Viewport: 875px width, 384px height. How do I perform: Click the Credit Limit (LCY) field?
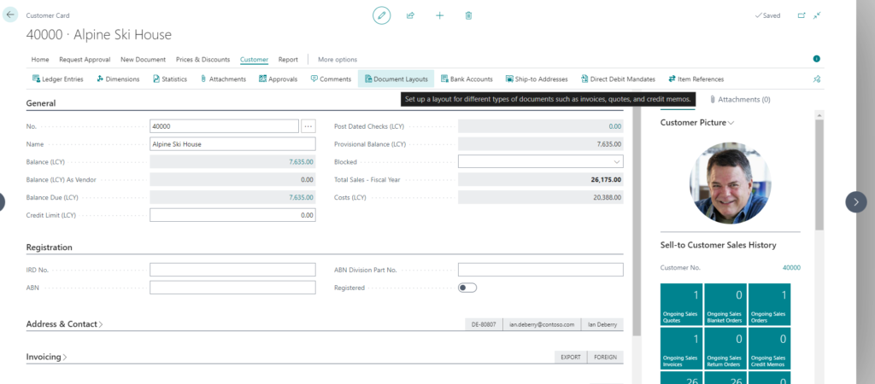pos(232,214)
